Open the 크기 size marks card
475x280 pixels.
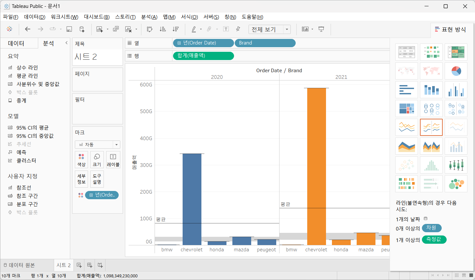(x=97, y=160)
